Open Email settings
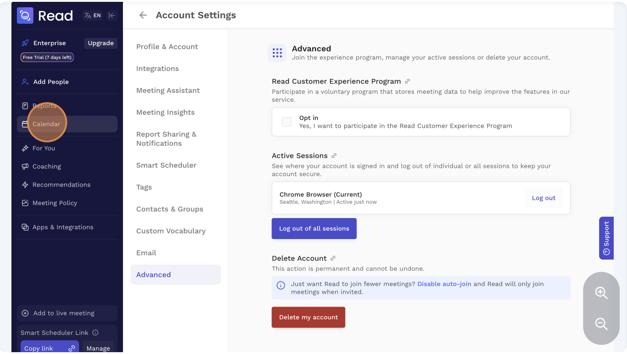This screenshot has height=354, width=627. click(146, 253)
